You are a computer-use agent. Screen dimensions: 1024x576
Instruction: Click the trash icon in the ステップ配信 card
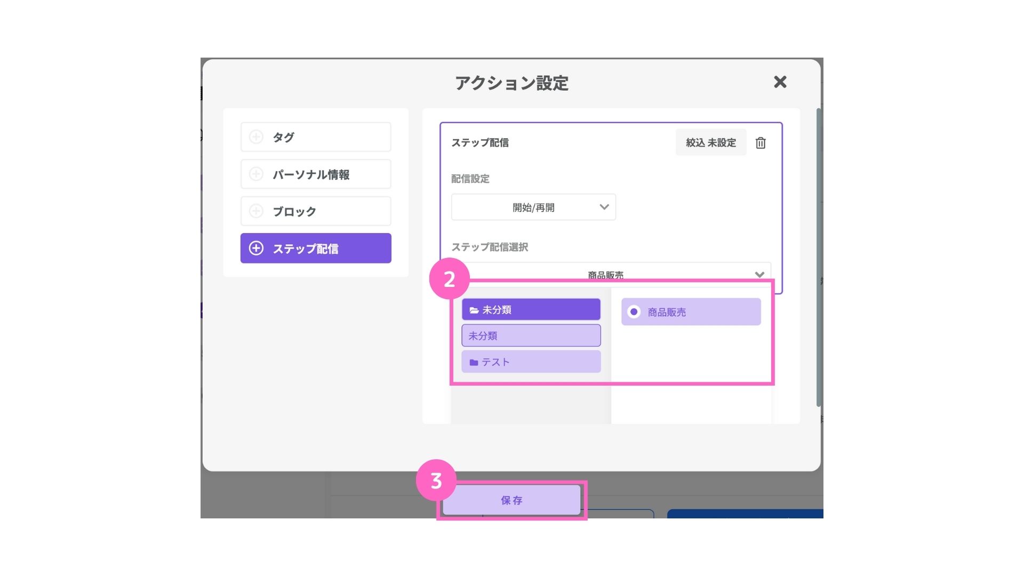click(x=761, y=143)
